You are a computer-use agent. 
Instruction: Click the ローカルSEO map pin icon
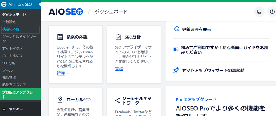(60, 99)
